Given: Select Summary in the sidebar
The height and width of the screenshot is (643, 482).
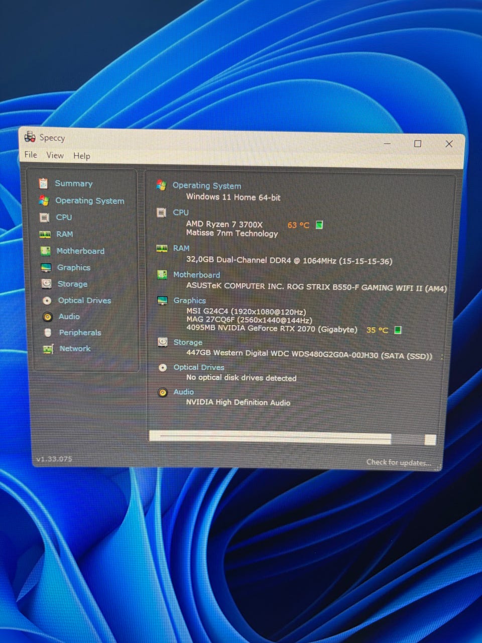Looking at the screenshot, I should click(x=74, y=183).
